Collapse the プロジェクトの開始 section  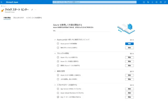tap(55, 54)
